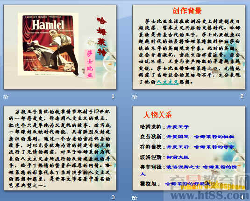Click the pink 莎士比亚 author label
This screenshot has width=250, height=201.
coord(90,64)
